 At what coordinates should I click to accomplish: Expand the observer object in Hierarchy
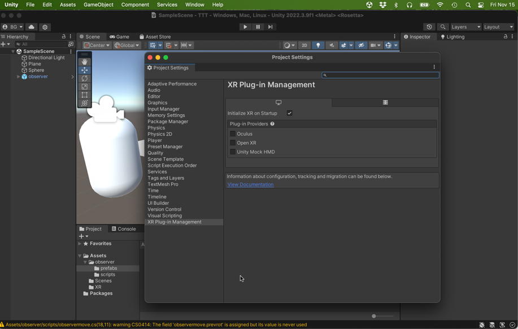point(19,76)
